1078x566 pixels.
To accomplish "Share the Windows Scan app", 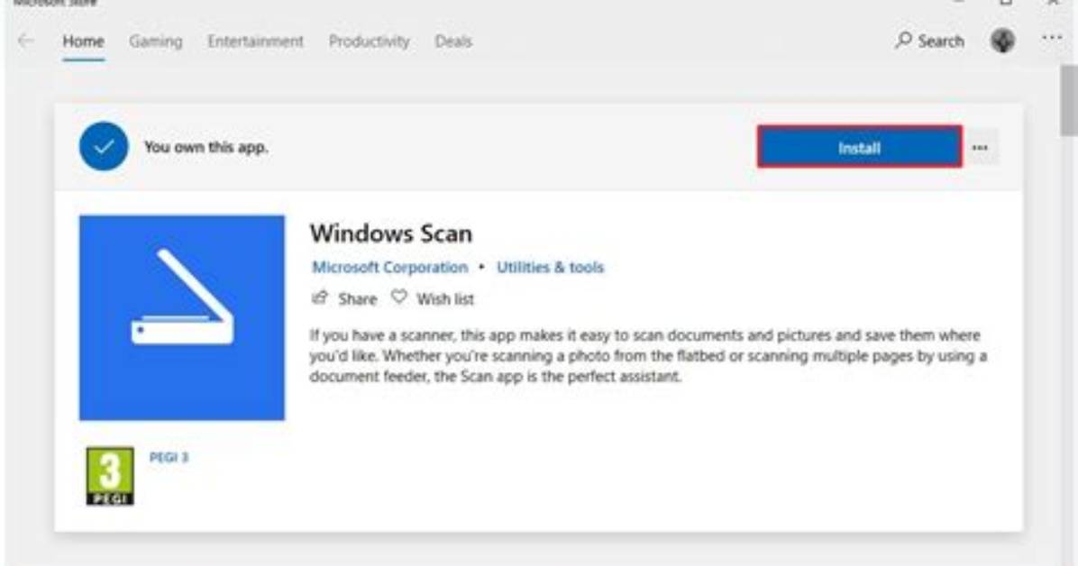I will click(344, 299).
